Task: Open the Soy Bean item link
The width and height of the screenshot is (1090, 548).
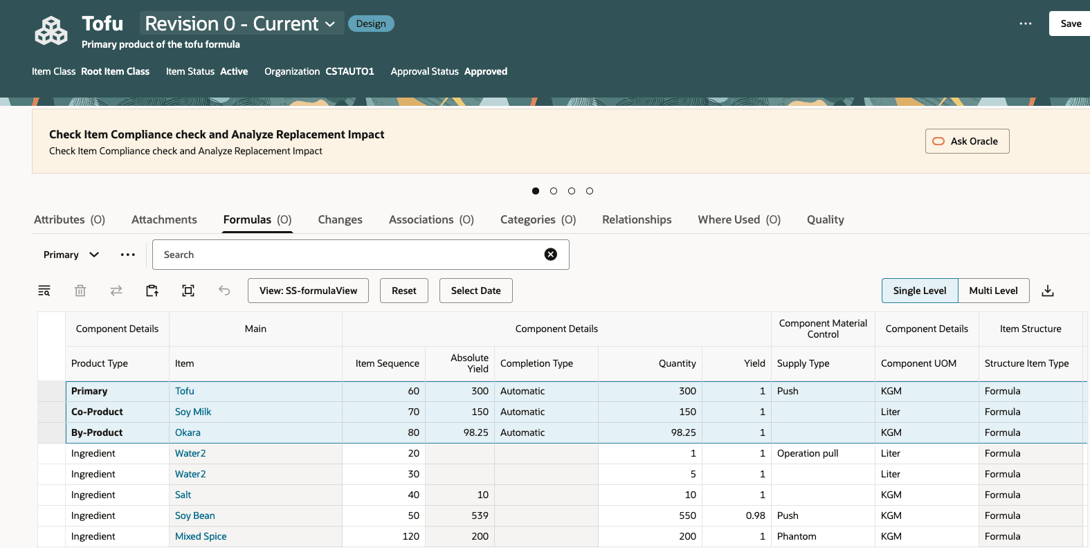Action: (x=195, y=515)
